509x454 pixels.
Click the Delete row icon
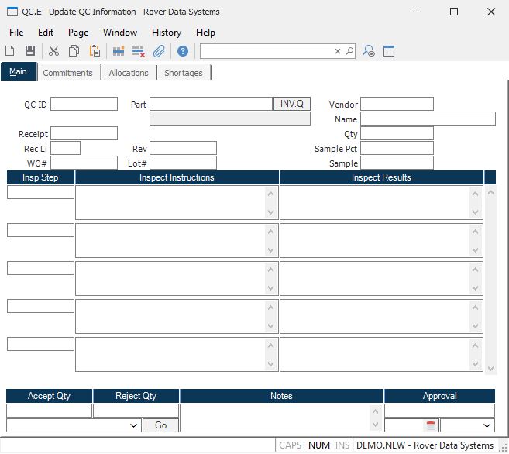tap(139, 51)
